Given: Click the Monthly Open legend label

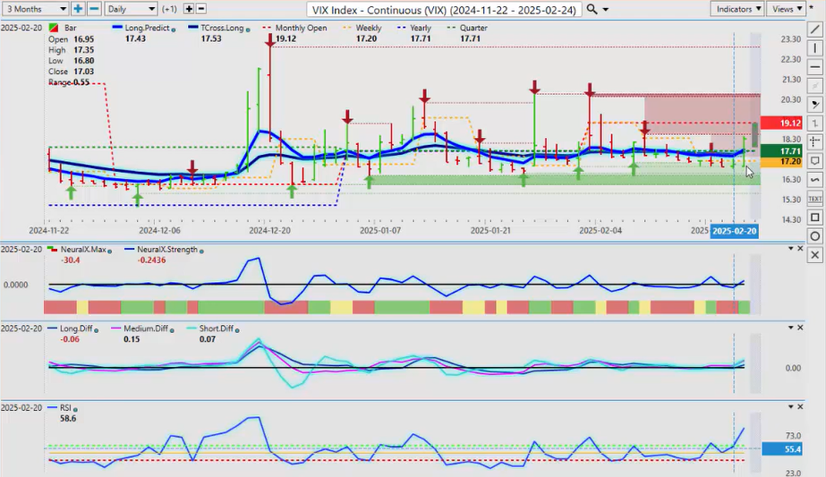Looking at the screenshot, I should coord(301,28).
